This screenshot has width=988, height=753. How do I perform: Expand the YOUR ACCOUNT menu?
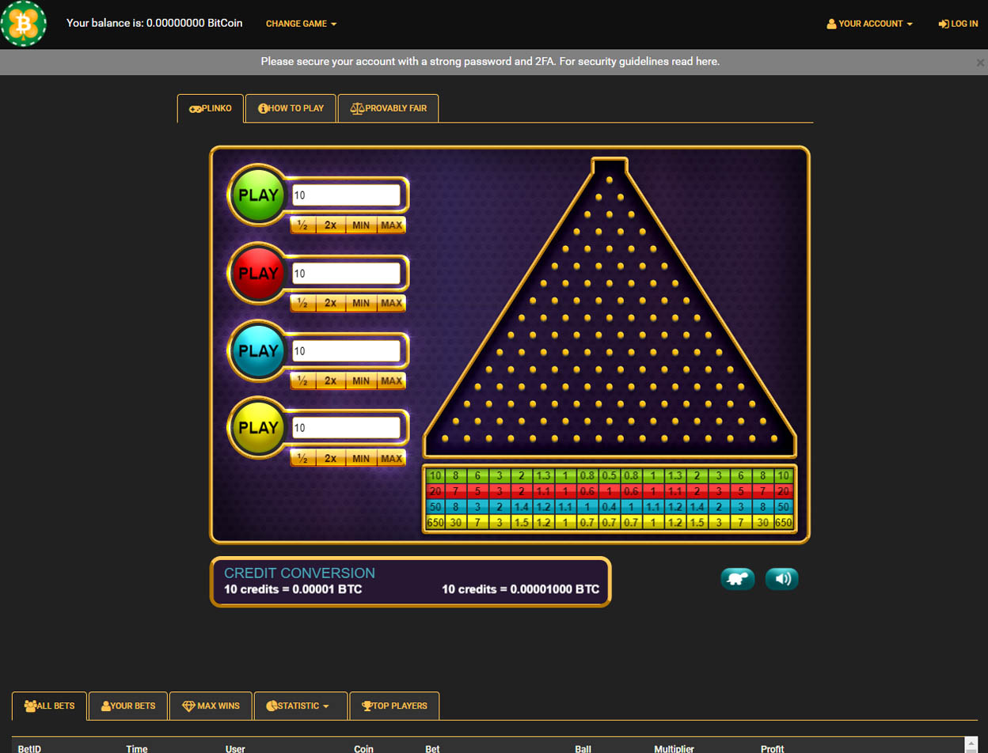869,24
